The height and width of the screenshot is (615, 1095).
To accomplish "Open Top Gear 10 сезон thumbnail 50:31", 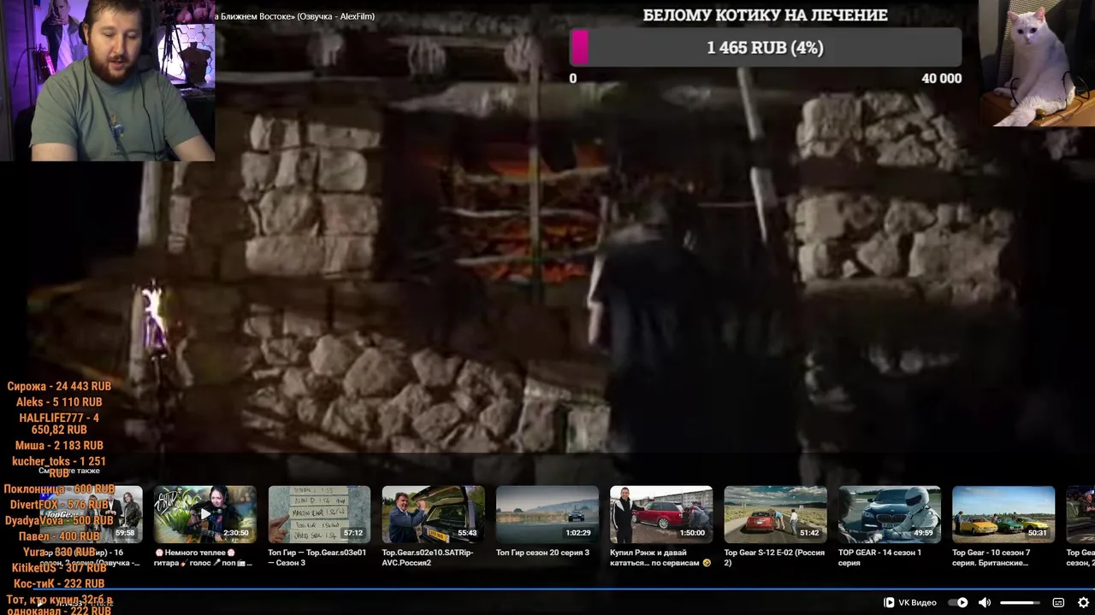I will (1003, 514).
